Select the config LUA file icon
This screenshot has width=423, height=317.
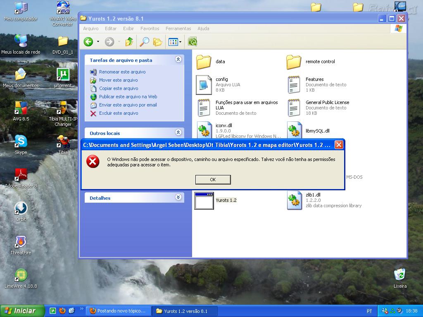tap(204, 85)
